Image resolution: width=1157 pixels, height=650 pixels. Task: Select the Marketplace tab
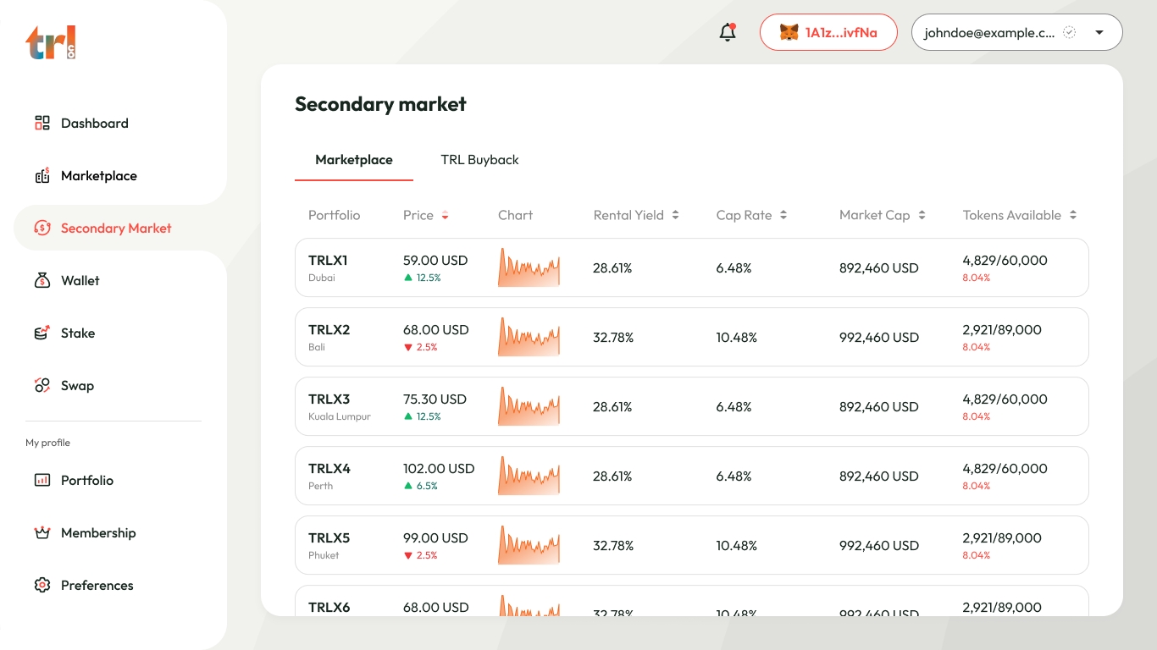[354, 160]
